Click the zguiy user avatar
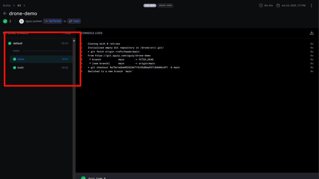This screenshot has width=319, height=179. pyautogui.click(x=21, y=21)
